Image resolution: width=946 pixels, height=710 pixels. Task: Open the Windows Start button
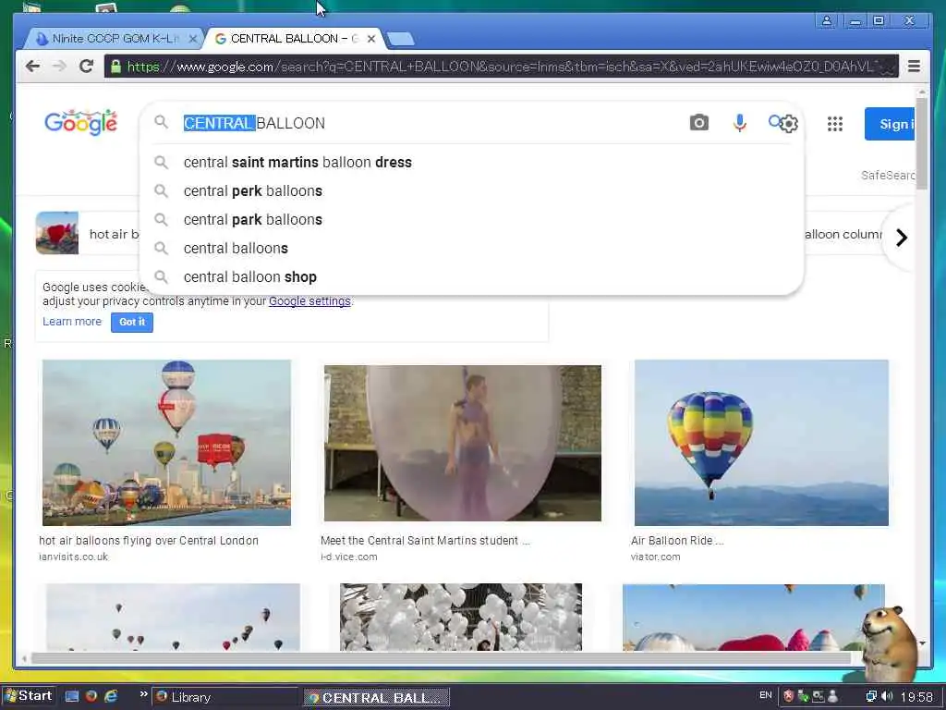point(29,696)
